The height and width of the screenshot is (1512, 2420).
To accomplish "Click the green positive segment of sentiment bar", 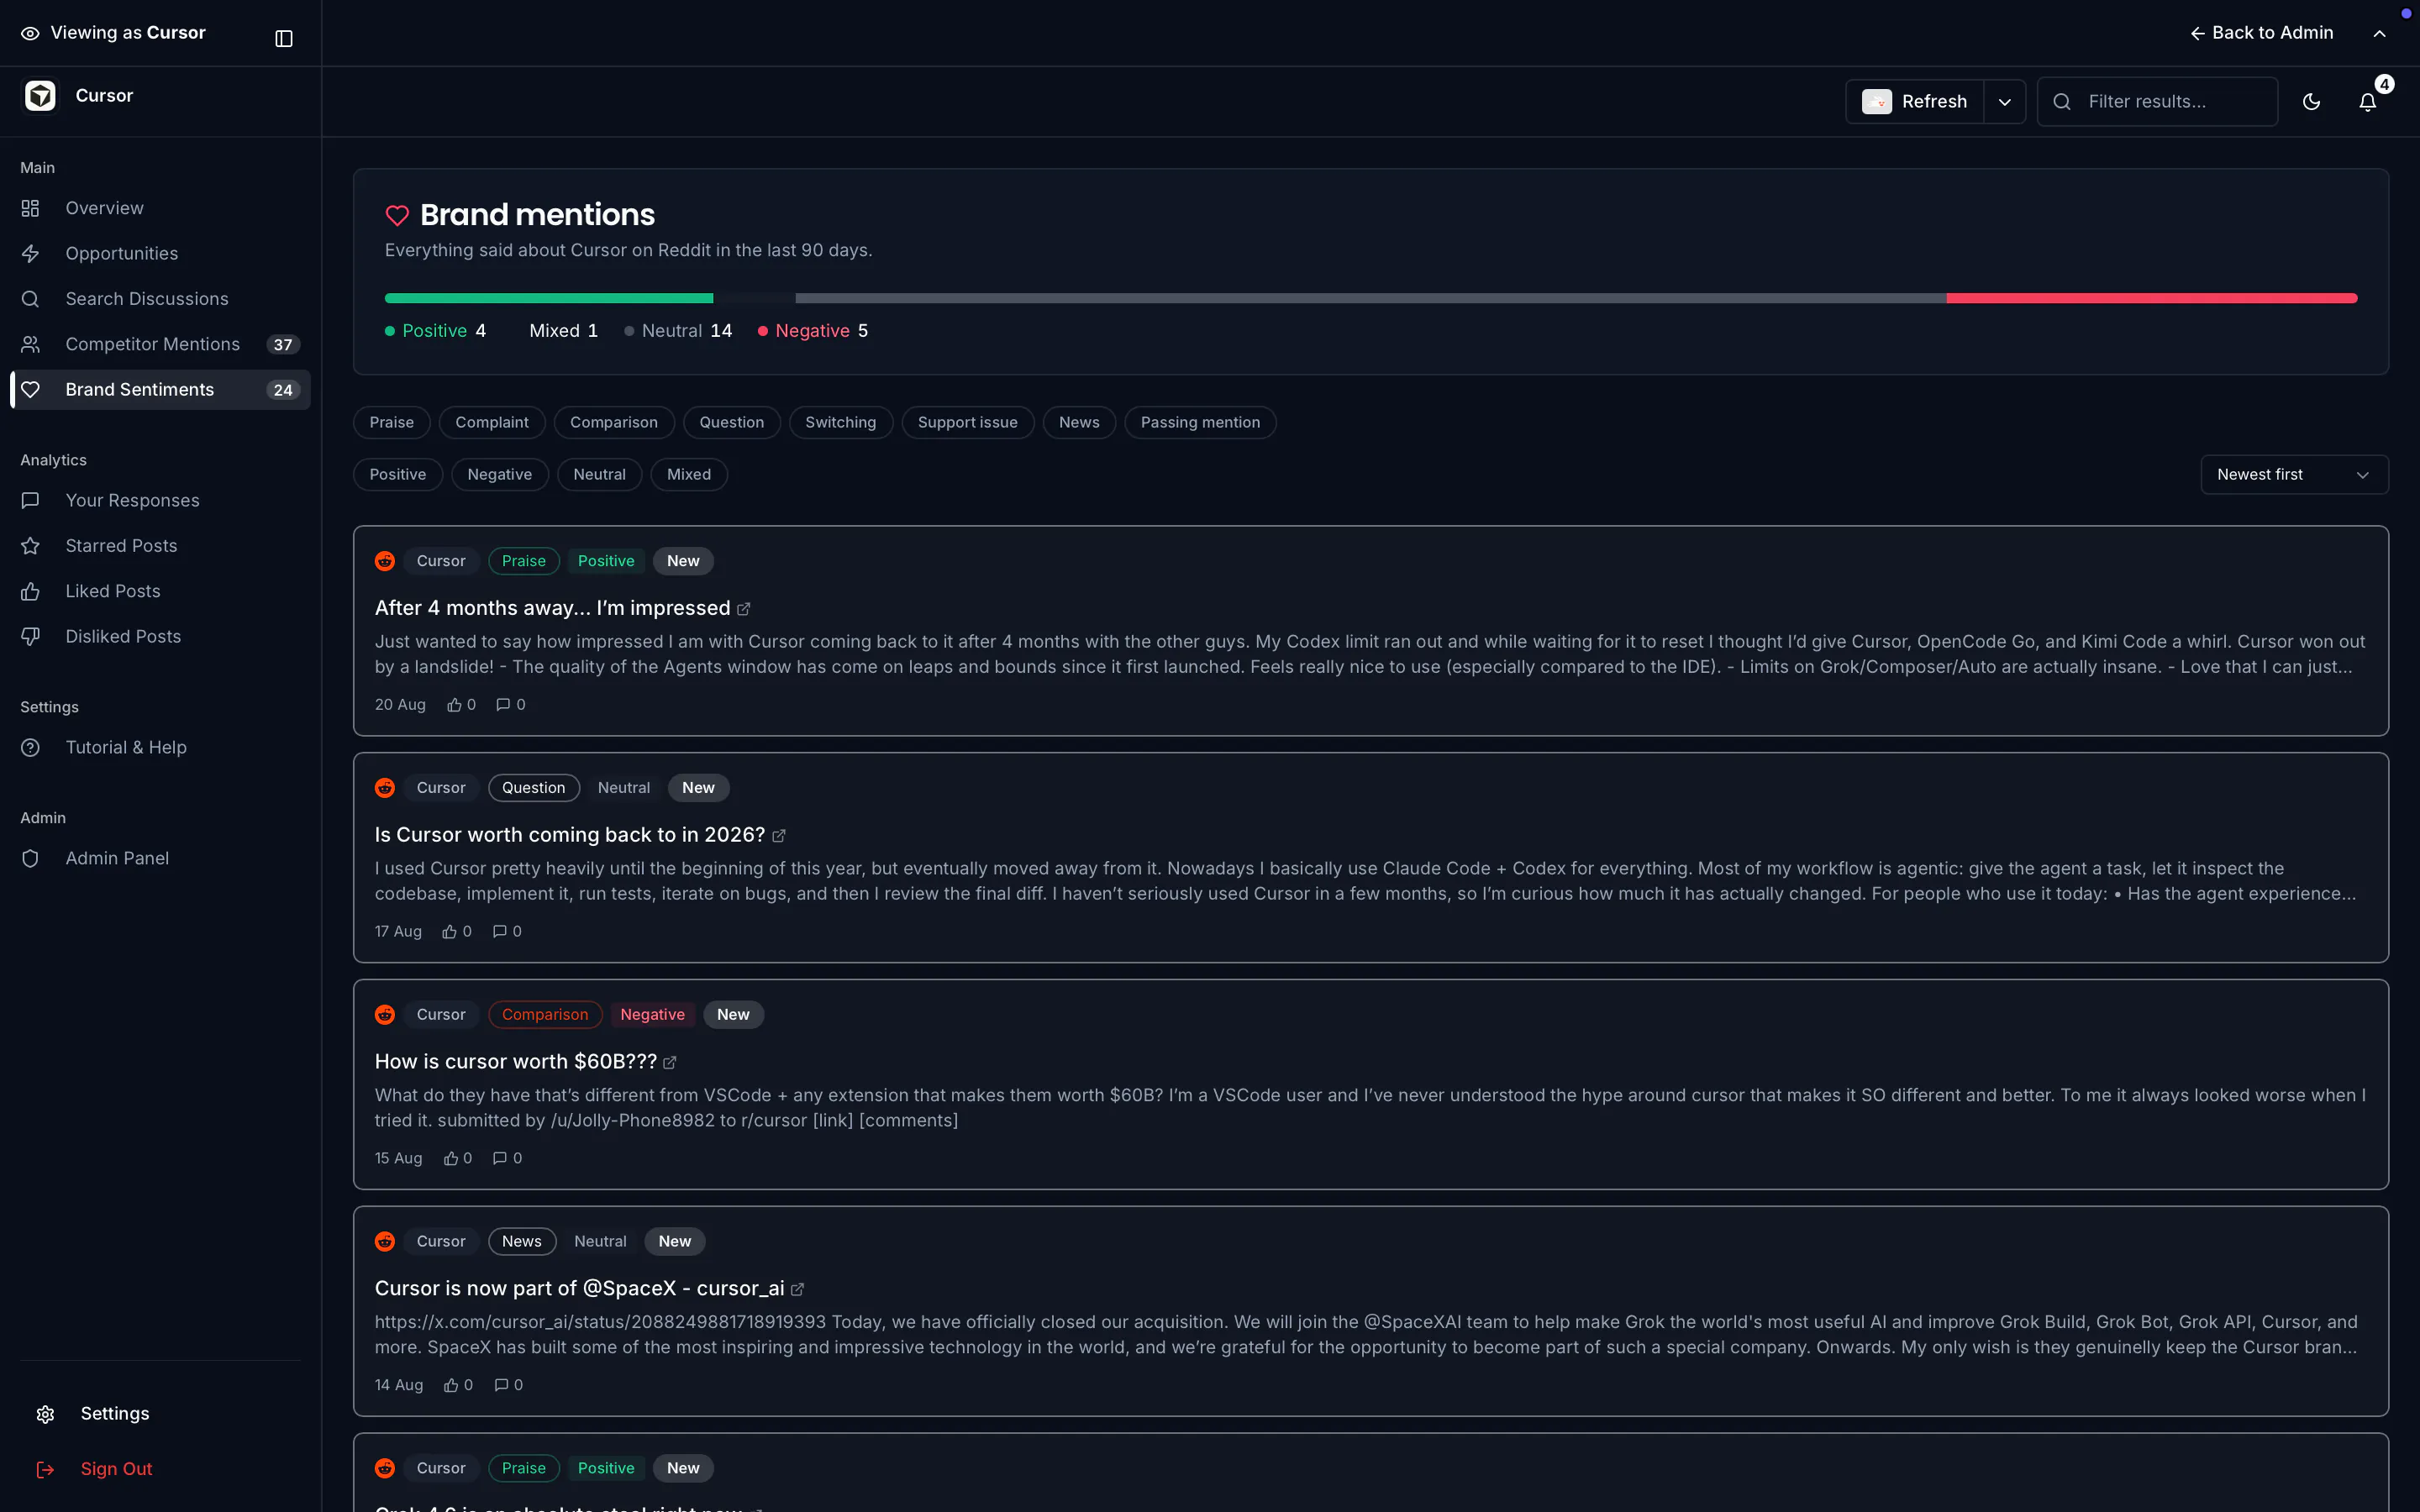I will pyautogui.click(x=549, y=298).
